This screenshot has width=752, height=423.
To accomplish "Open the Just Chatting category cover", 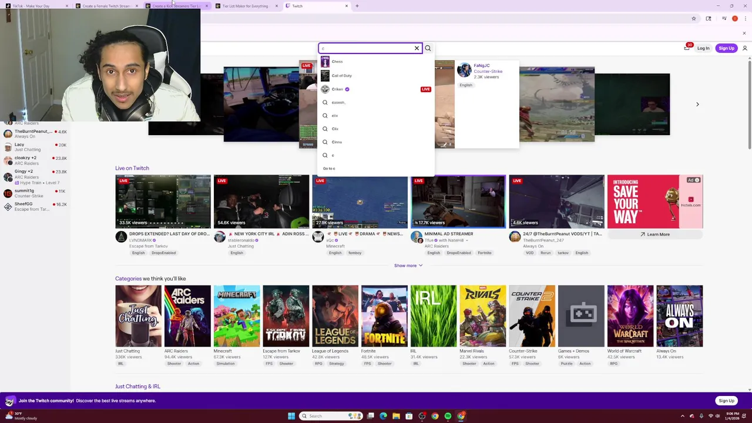I will [x=138, y=316].
